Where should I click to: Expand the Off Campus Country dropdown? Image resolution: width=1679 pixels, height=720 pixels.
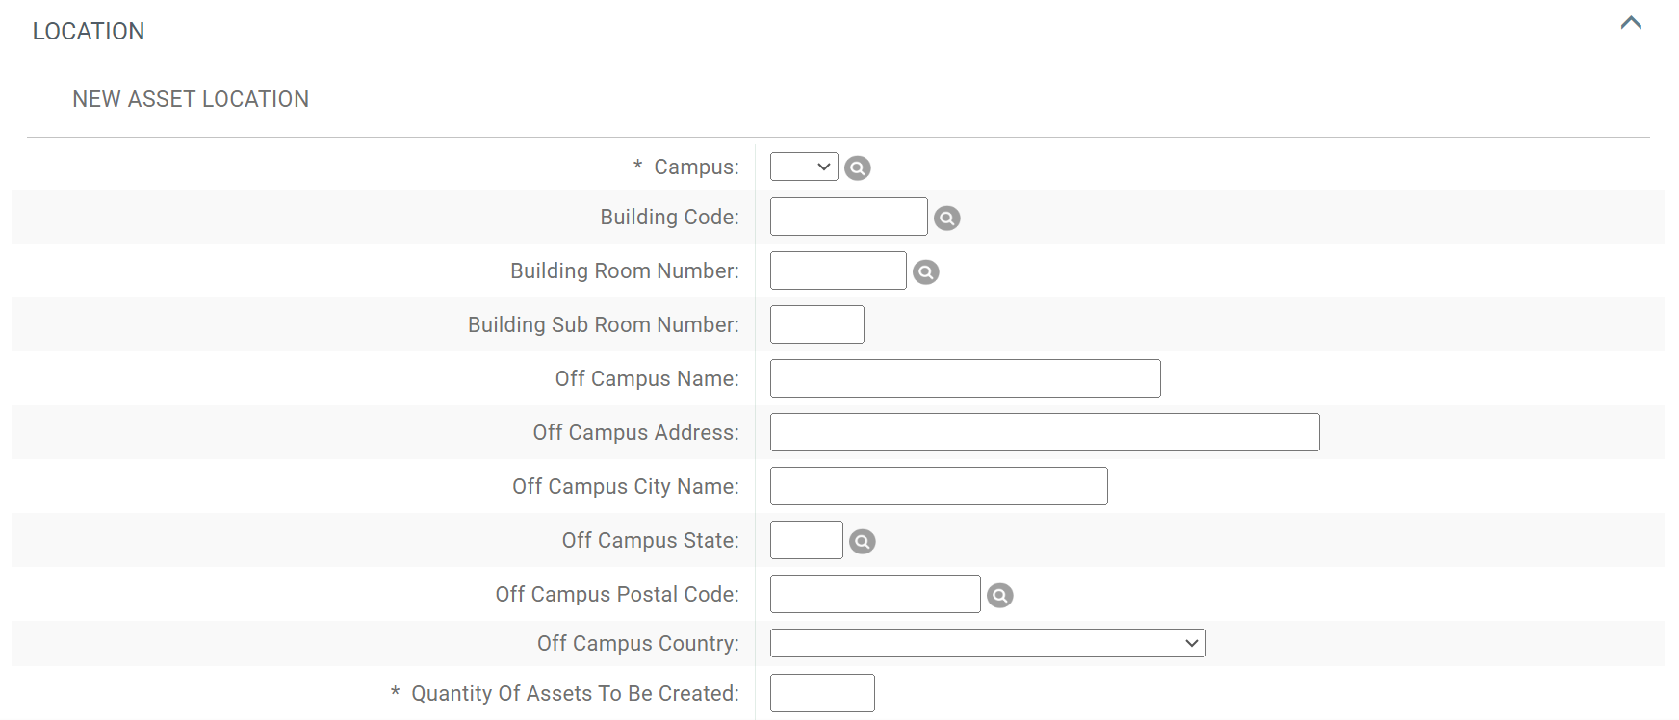tap(987, 643)
